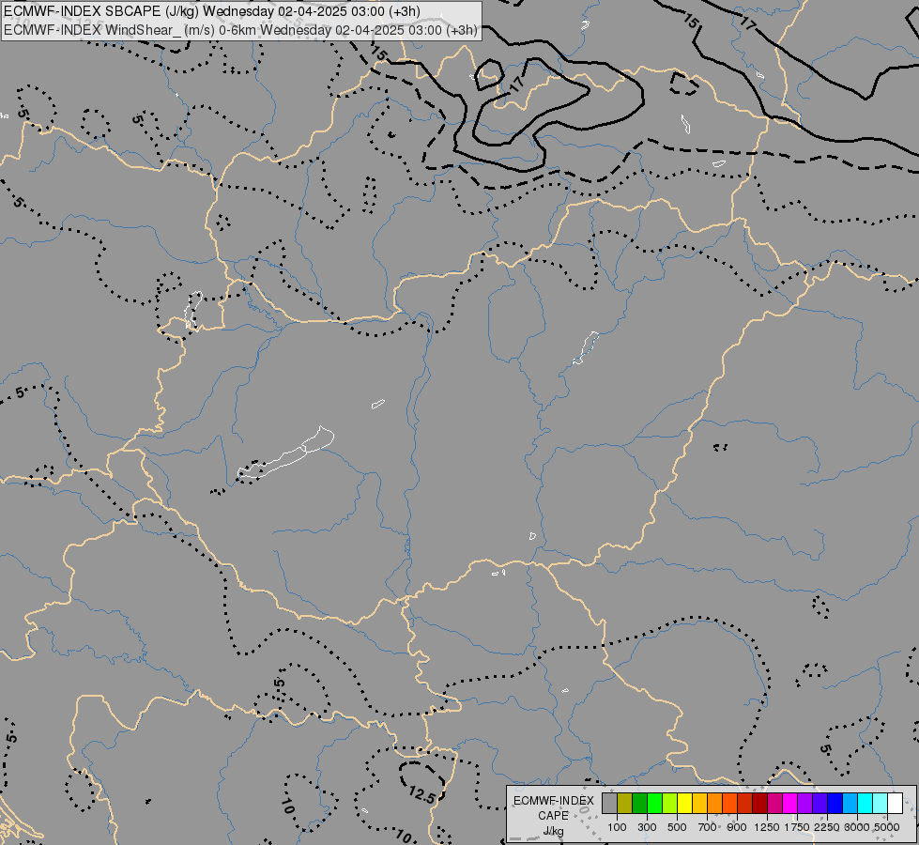Click the legend value 1250
The width and height of the screenshot is (919, 845).
[x=767, y=827]
